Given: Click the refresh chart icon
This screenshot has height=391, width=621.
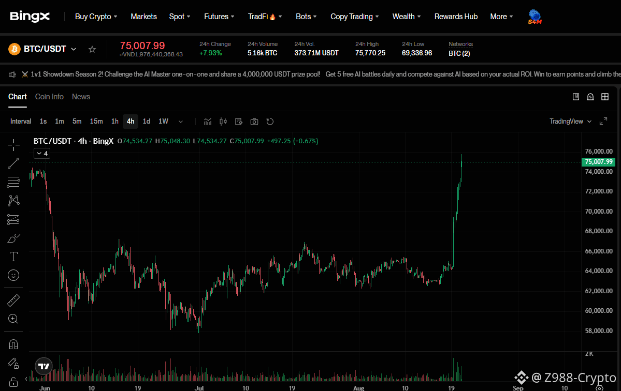Looking at the screenshot, I should [x=270, y=122].
